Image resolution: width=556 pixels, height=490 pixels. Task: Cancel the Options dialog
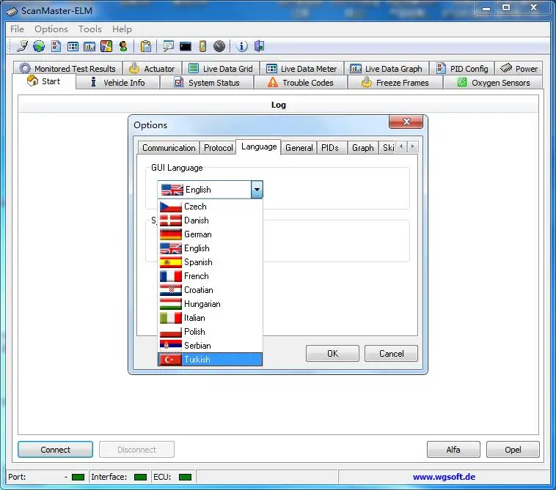pyautogui.click(x=391, y=353)
